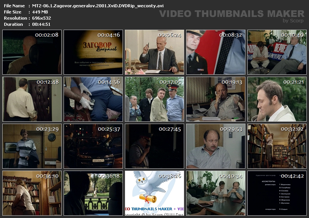Click the Resolution label
Image resolution: width=309 pixels, height=218 pixels.
pos(15,18)
